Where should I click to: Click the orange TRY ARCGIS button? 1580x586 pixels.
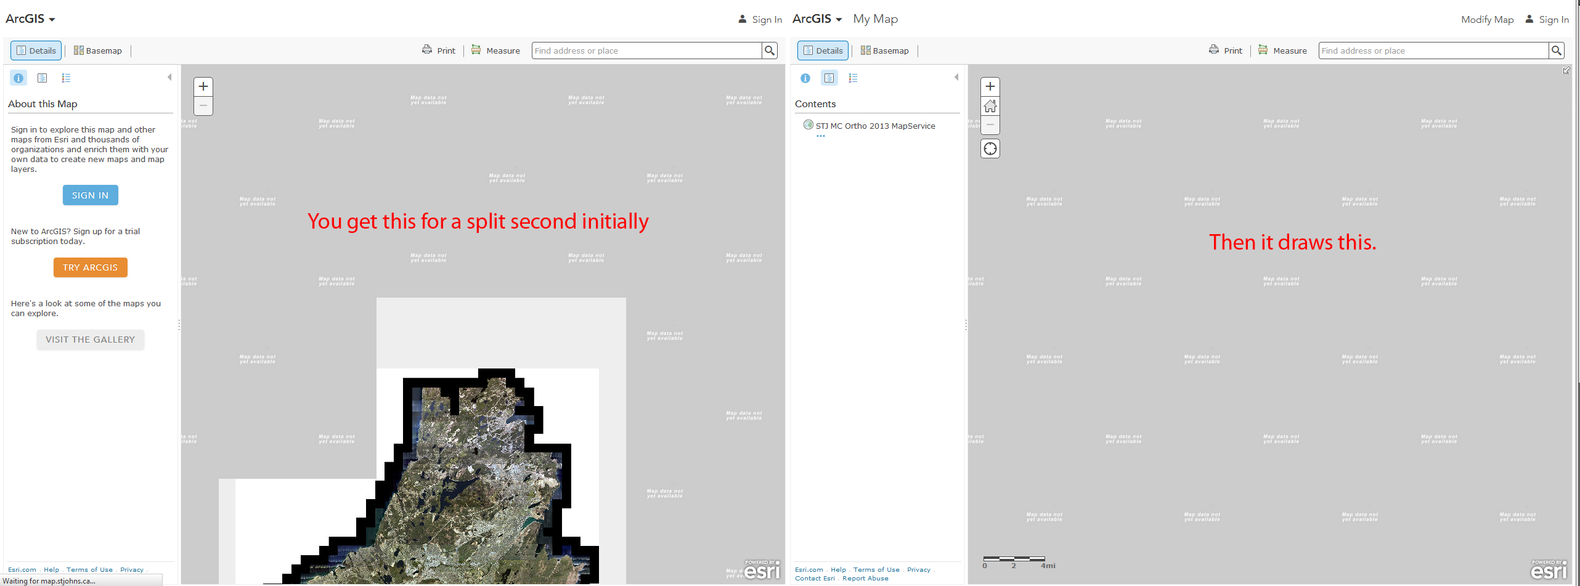(x=90, y=267)
